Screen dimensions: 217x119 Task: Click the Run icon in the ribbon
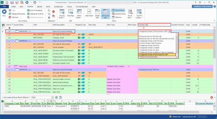4,12
